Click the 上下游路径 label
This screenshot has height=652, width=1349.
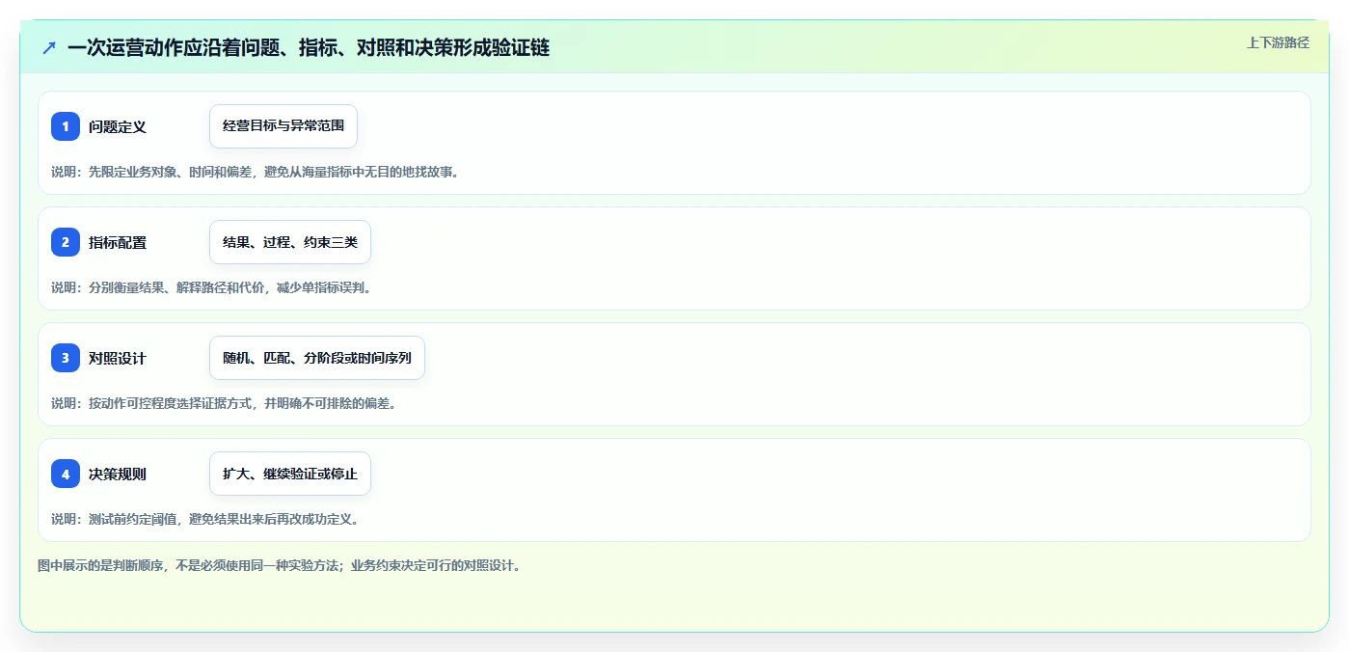(1278, 42)
